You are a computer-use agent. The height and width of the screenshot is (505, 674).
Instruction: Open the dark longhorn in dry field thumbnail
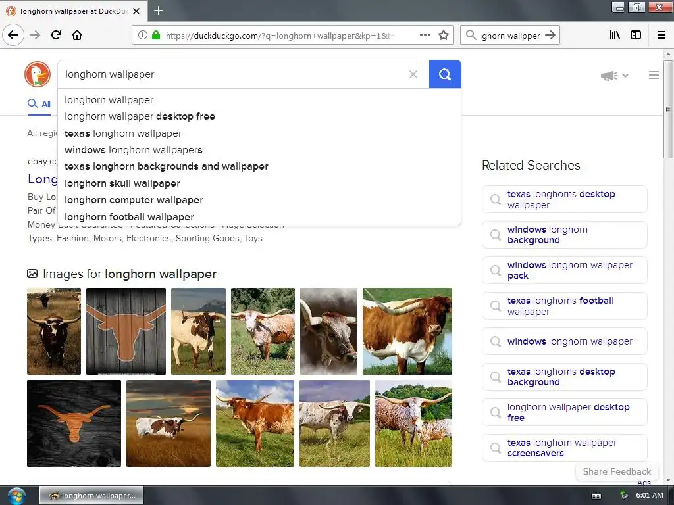click(x=54, y=331)
